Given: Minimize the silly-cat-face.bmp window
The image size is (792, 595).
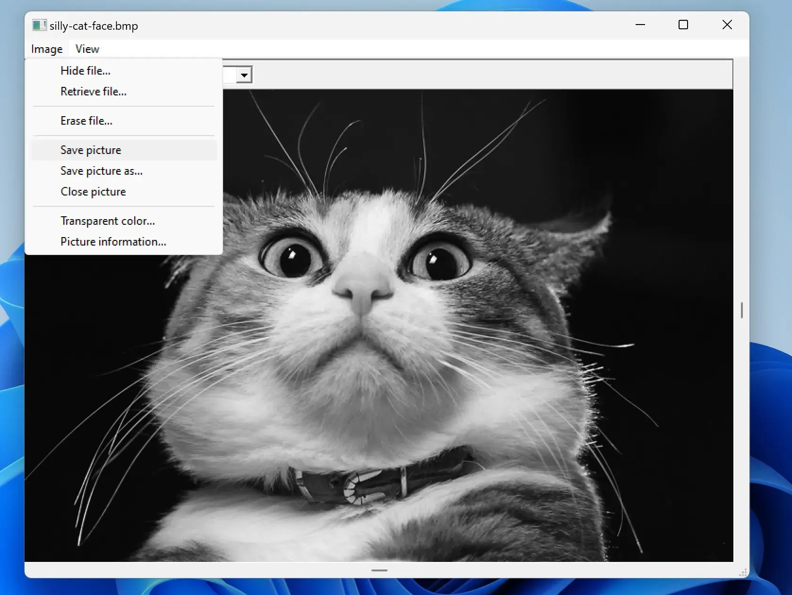Looking at the screenshot, I should [640, 25].
